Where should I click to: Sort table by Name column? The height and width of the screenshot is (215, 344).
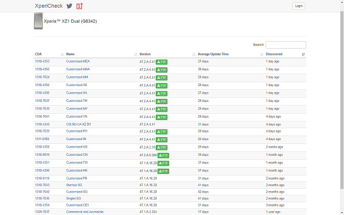pyautogui.click(x=102, y=54)
